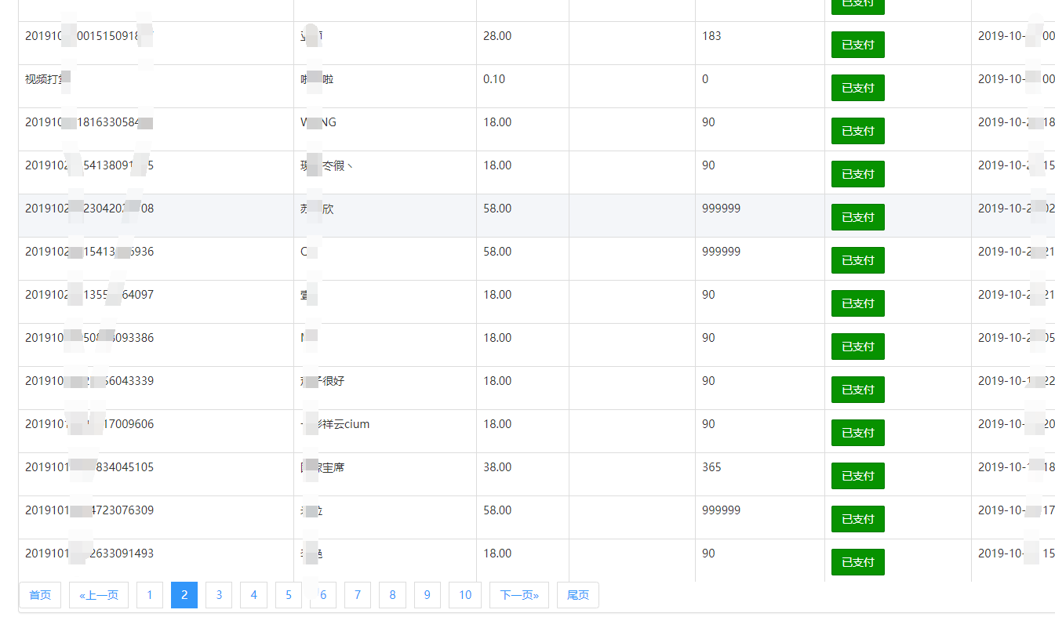Go to page 8
Viewport: 1055px width, 617px height.
pos(392,595)
